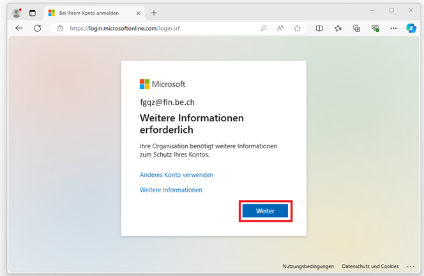Image resolution: width=424 pixels, height=276 pixels.
Task: Open the Collections icon
Action: [x=357, y=28]
